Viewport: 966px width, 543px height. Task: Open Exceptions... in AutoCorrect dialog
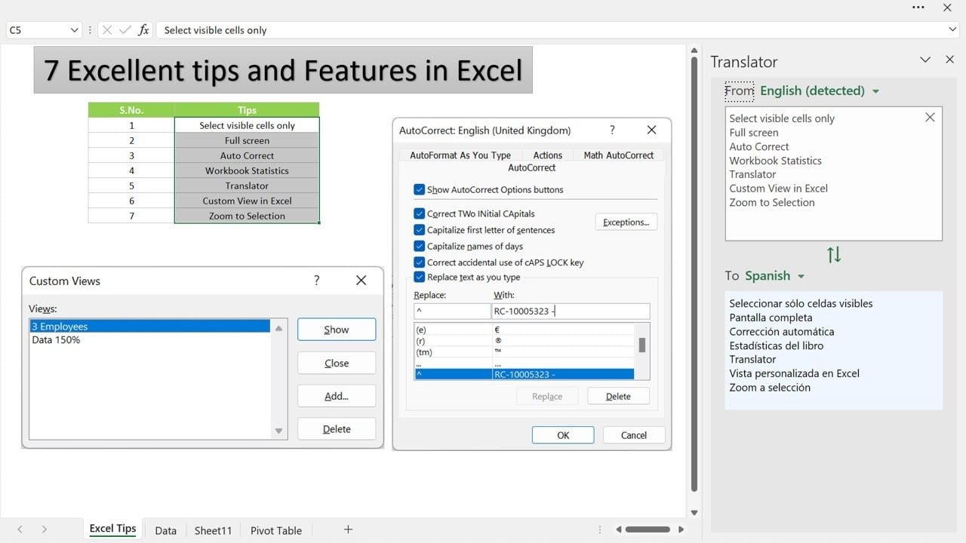(x=626, y=222)
